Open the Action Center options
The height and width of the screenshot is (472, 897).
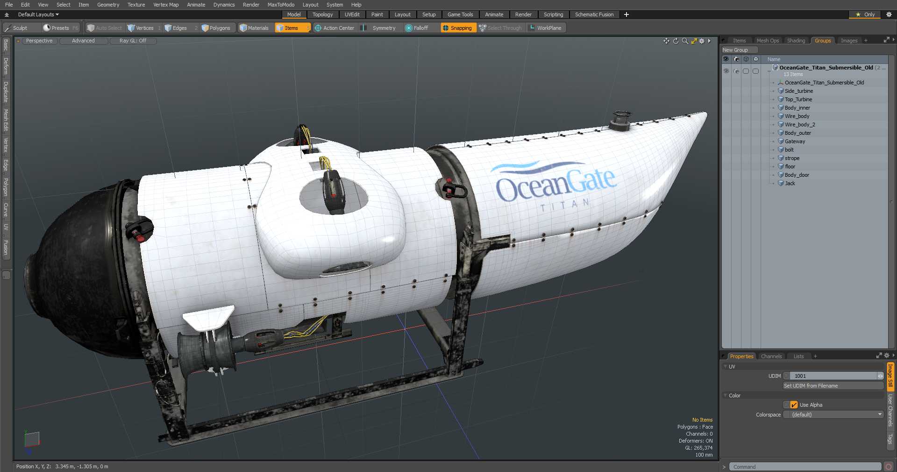[x=335, y=28]
